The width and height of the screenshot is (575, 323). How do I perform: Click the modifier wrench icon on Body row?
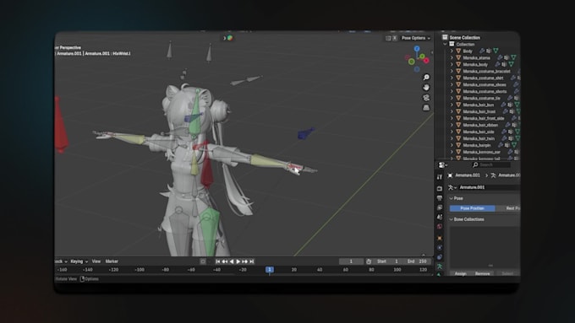pyautogui.click(x=482, y=51)
